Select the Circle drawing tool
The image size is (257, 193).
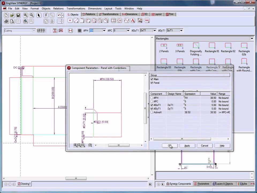coord(94,21)
